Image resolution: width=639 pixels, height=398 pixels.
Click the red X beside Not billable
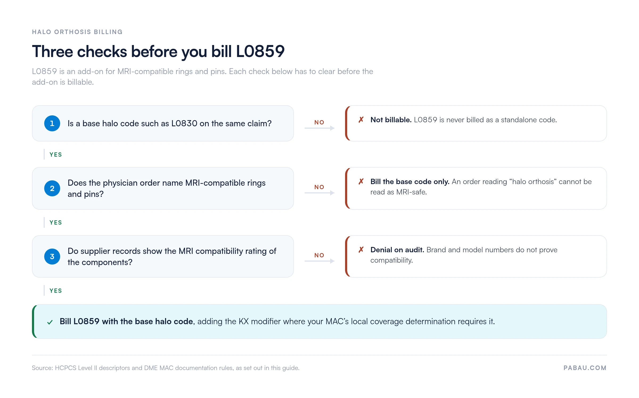[x=361, y=120]
